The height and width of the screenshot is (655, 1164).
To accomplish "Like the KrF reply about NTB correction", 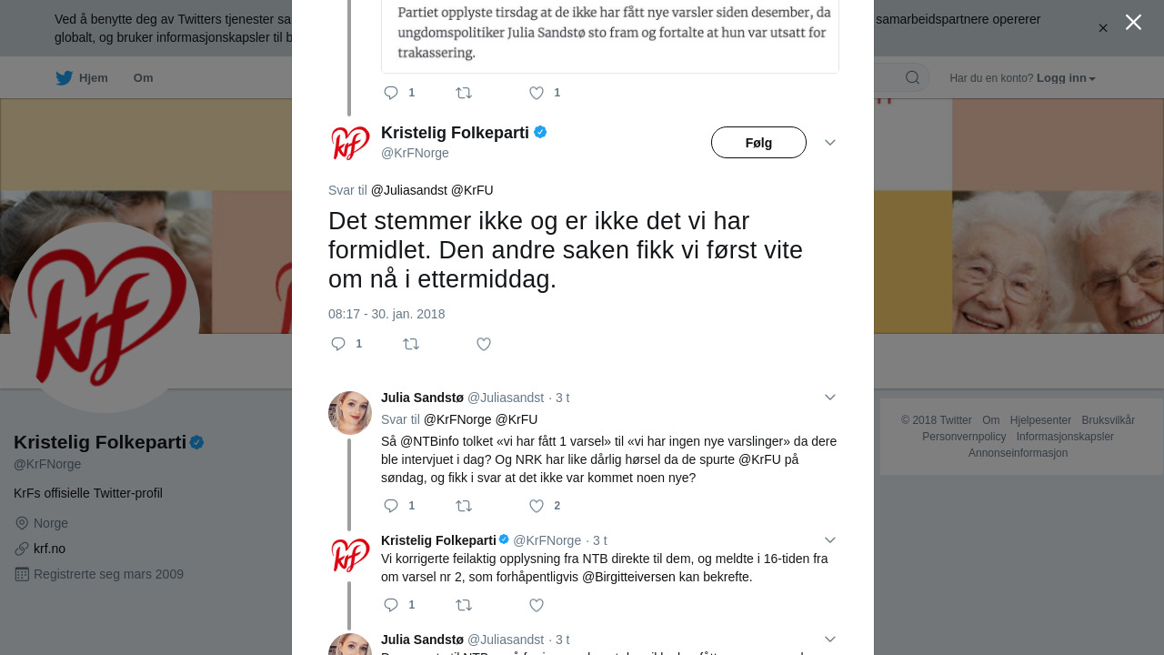I will pos(537,605).
